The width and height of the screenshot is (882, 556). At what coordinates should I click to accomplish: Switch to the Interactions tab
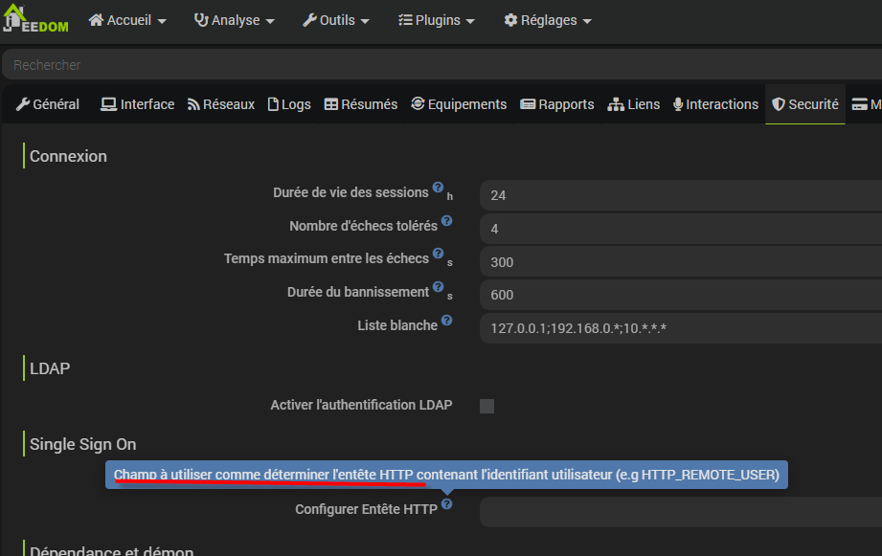pos(715,104)
